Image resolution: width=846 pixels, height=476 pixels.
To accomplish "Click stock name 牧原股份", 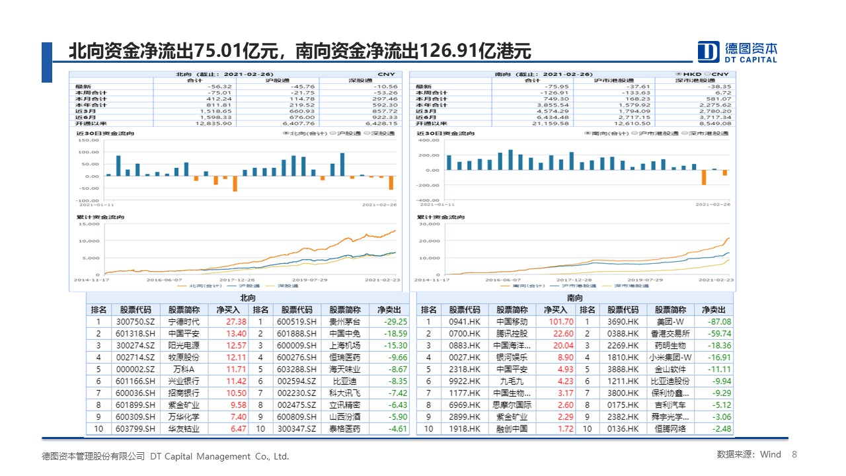I will click(x=184, y=358).
